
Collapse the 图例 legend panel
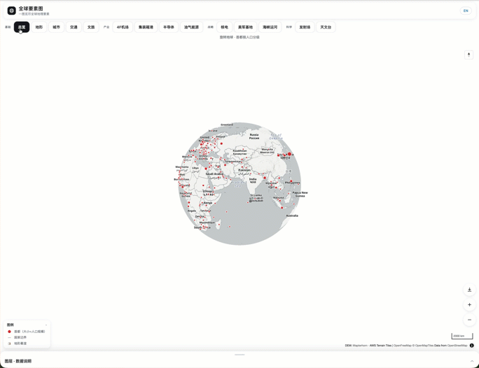pos(46,325)
